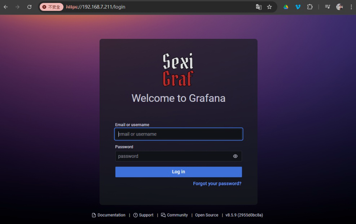This screenshot has width=356, height=224.
Task: Open the Open Source footer link
Action: pyautogui.click(x=207, y=215)
